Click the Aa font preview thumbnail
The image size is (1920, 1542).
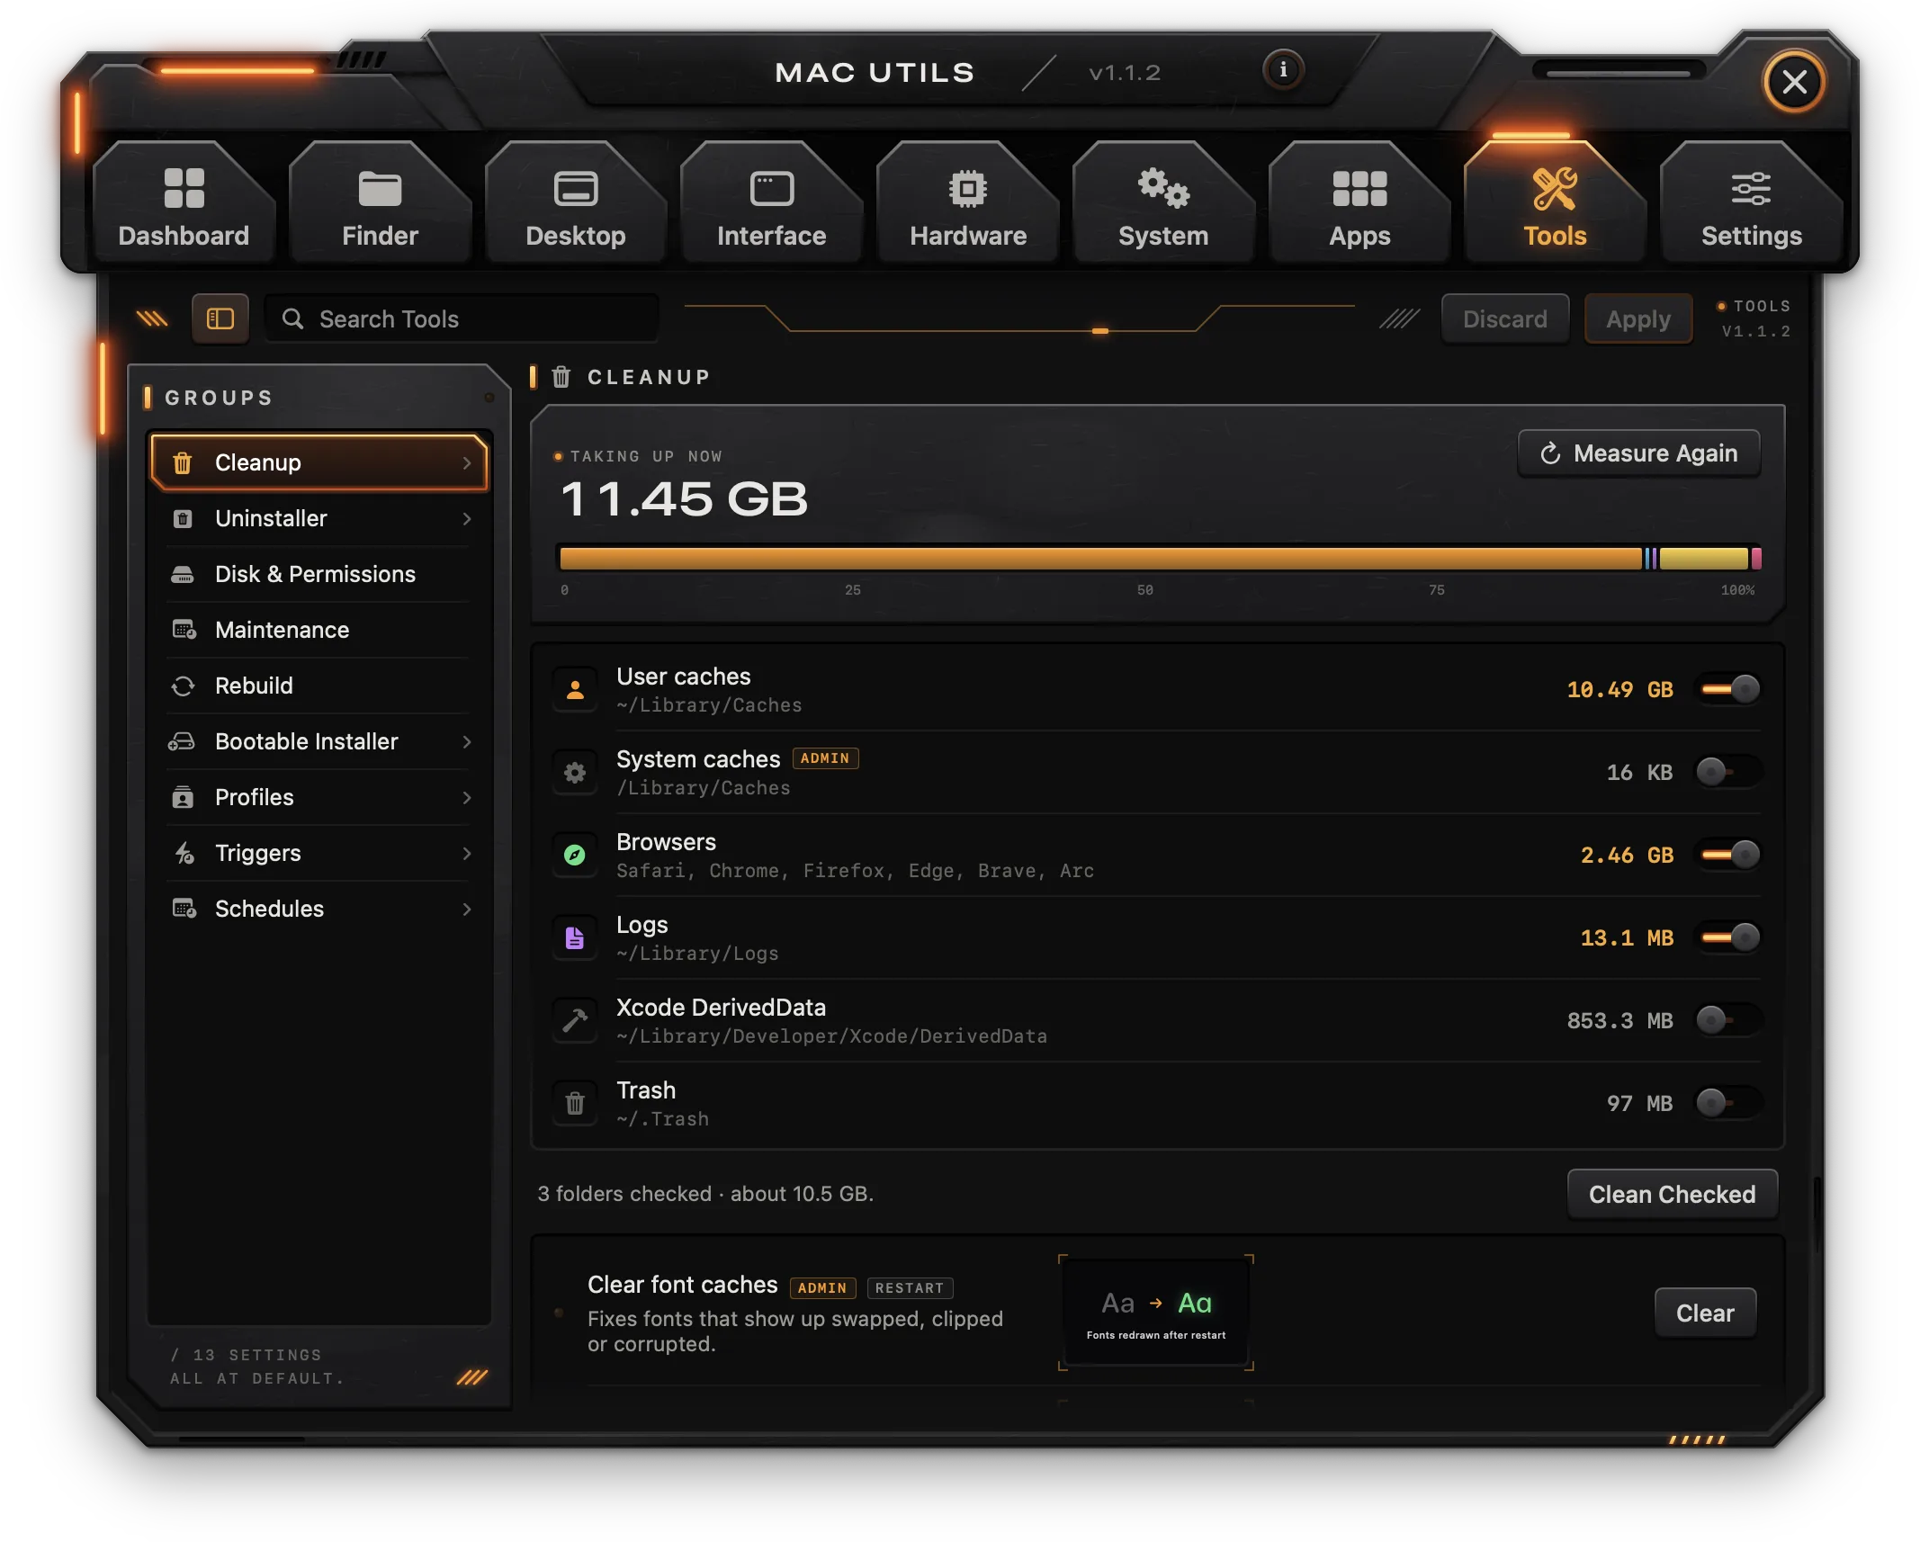coord(1156,1313)
